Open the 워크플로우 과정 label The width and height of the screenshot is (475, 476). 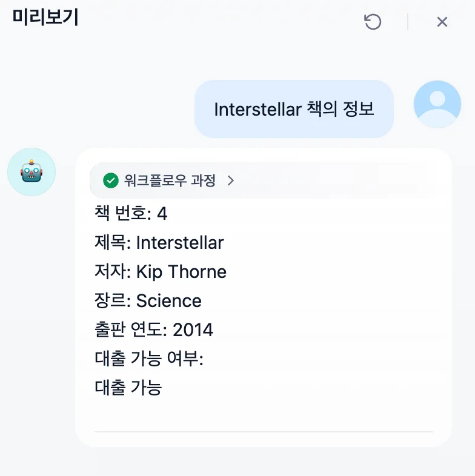(x=170, y=180)
